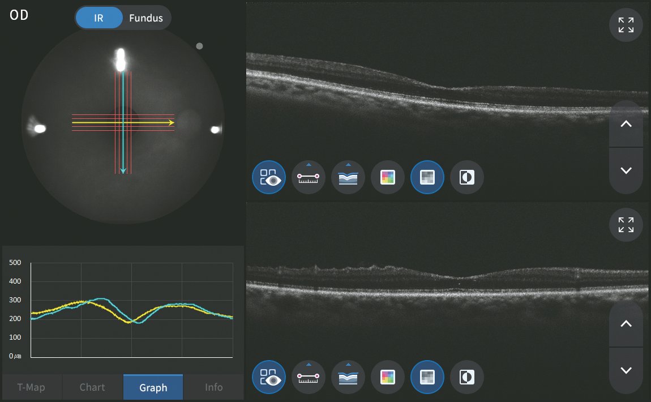This screenshot has width=651, height=402.
Task: Go to next slice on bottom scan
Action: tap(626, 370)
